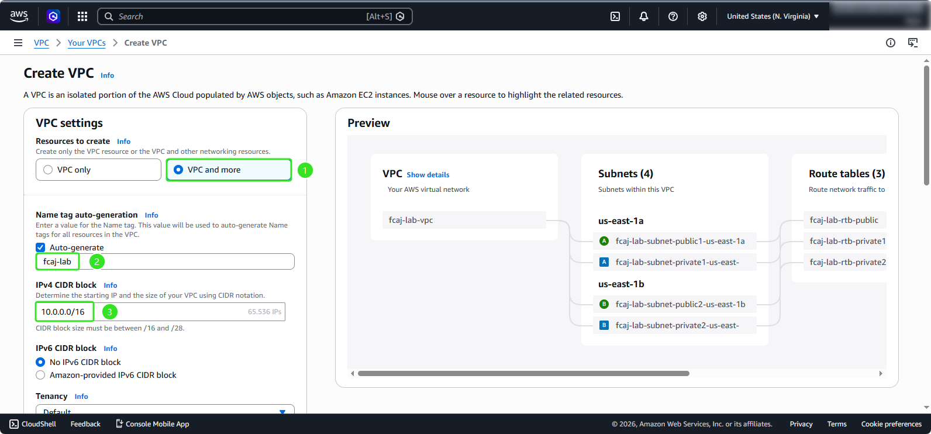Click the green B icon for subnet-public2-us-east-1b

[x=604, y=304]
